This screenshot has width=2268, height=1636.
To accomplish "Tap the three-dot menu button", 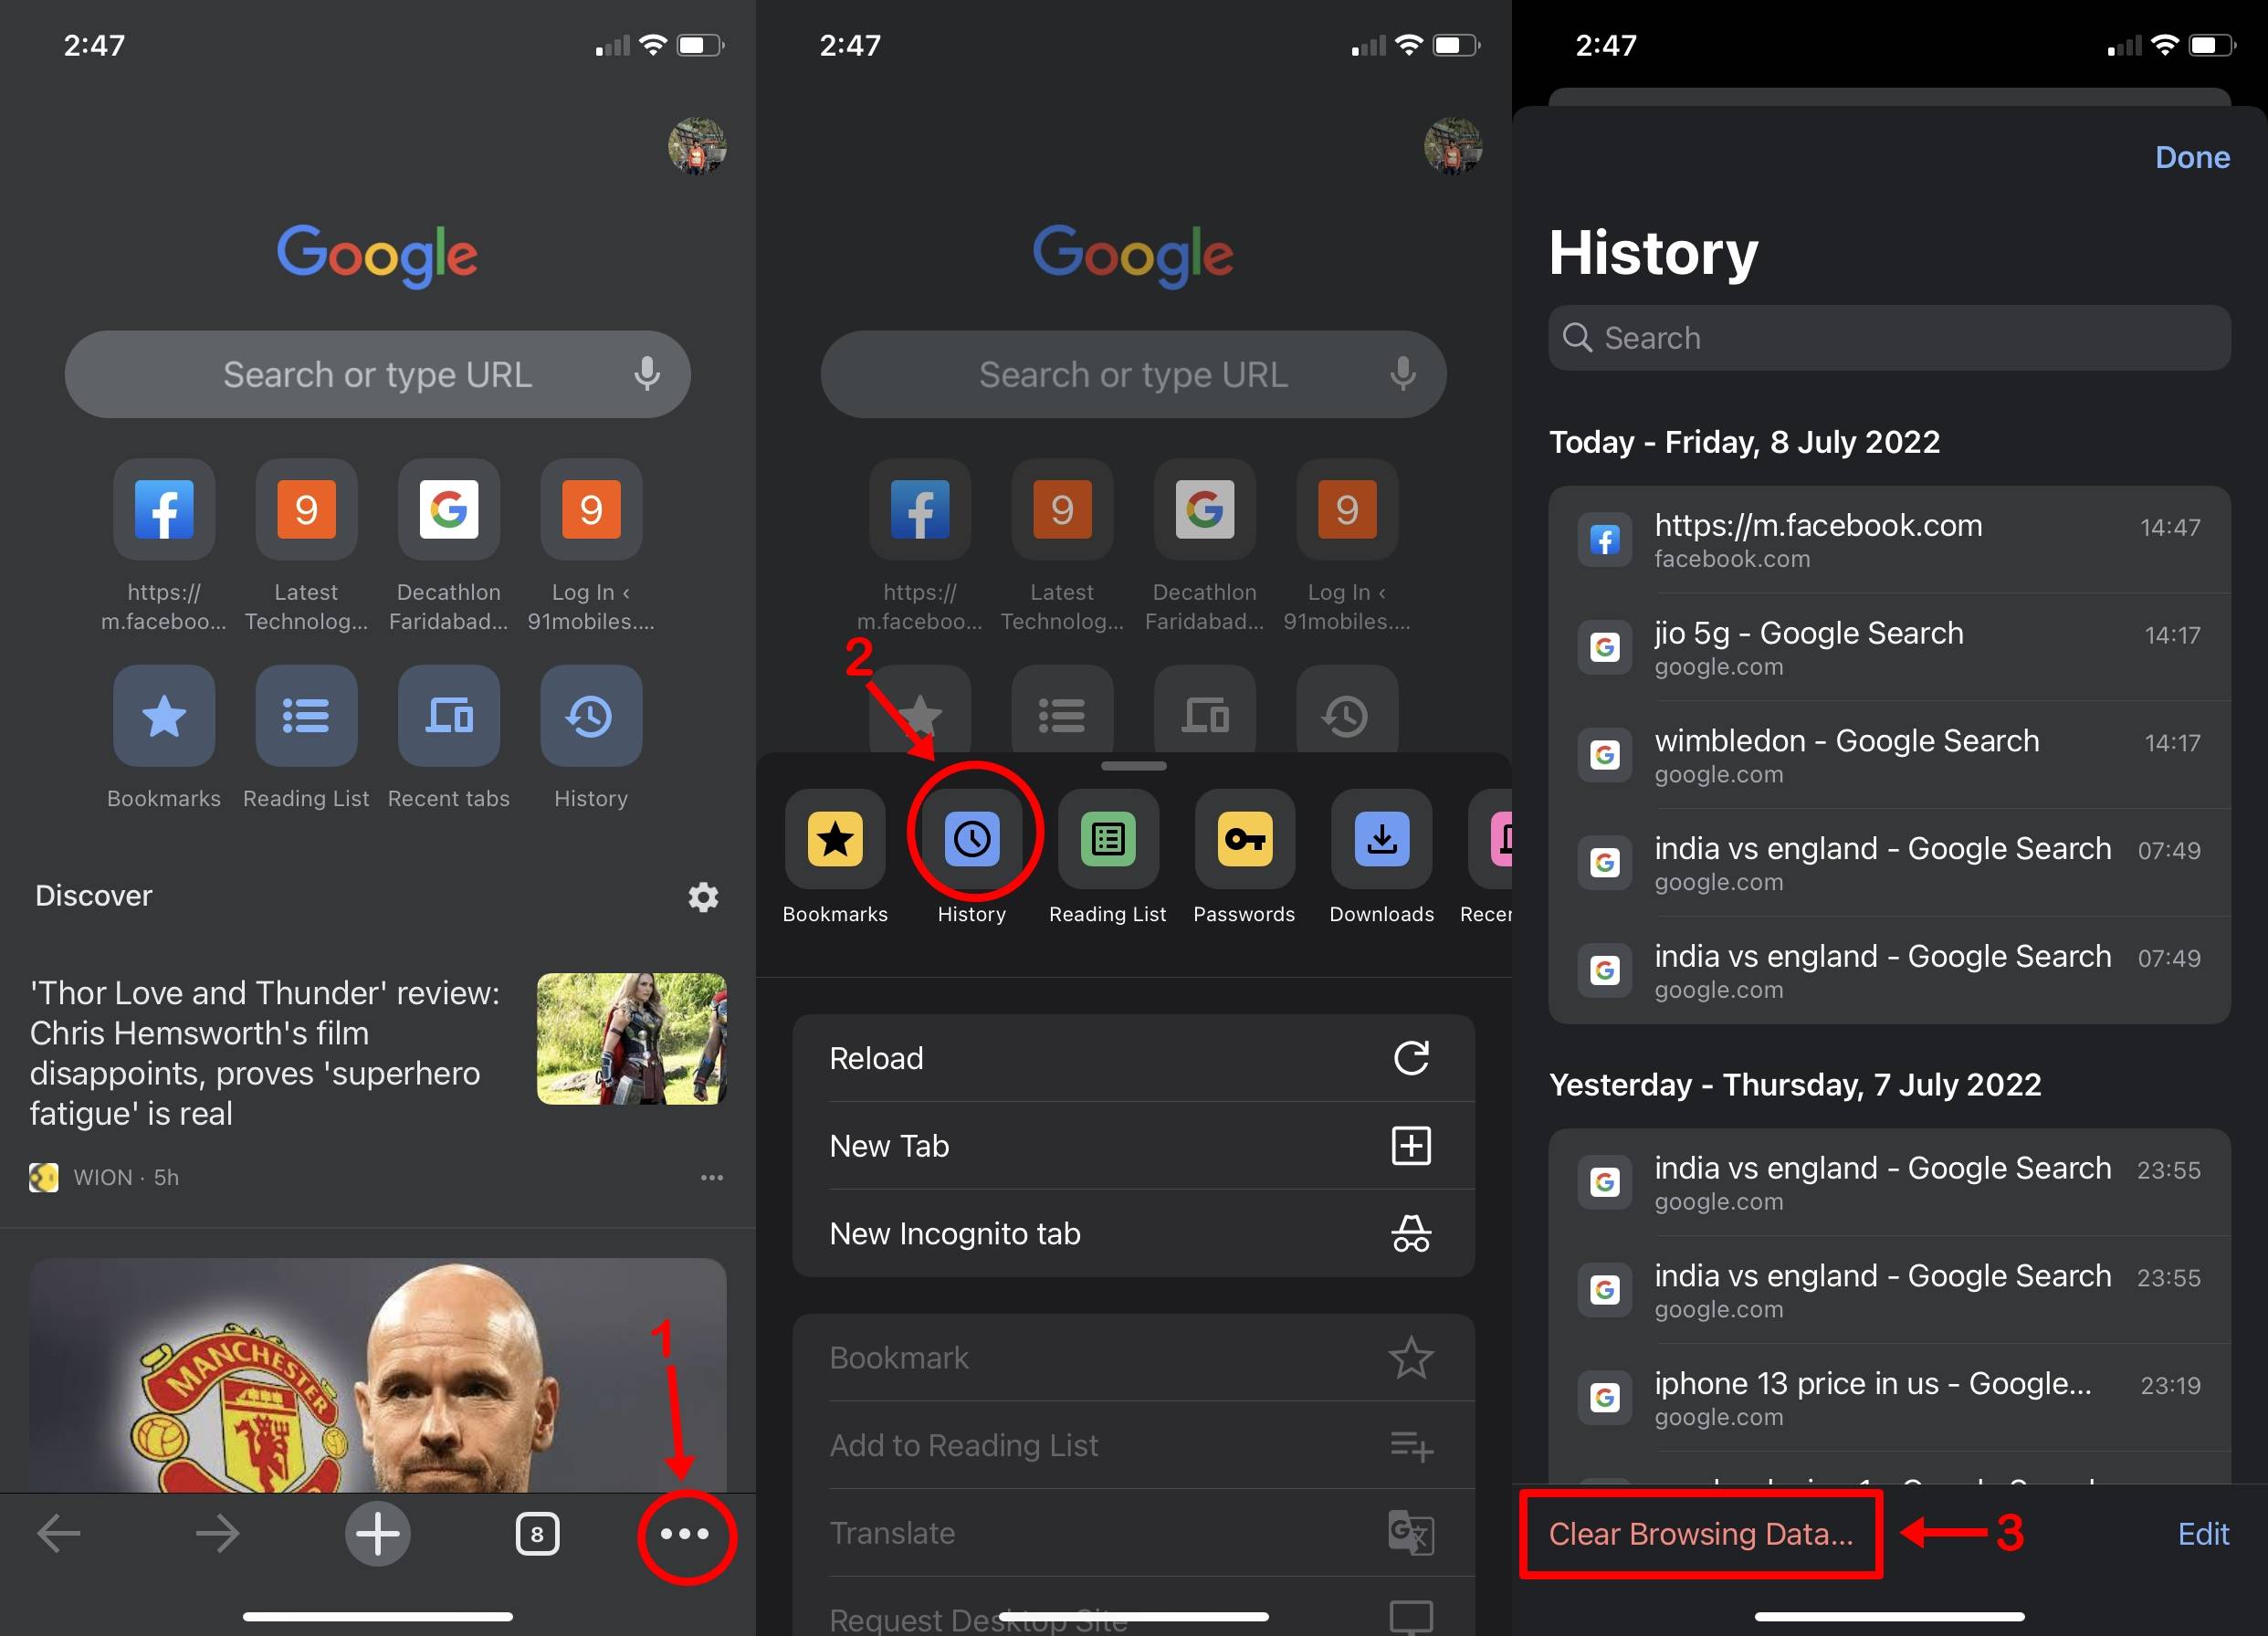I will pyautogui.click(x=685, y=1533).
